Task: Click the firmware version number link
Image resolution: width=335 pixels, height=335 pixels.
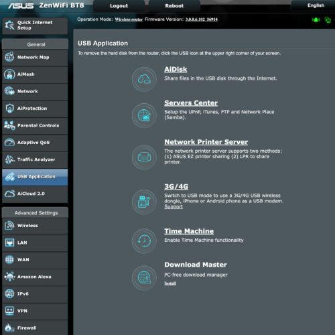Action: (202, 19)
